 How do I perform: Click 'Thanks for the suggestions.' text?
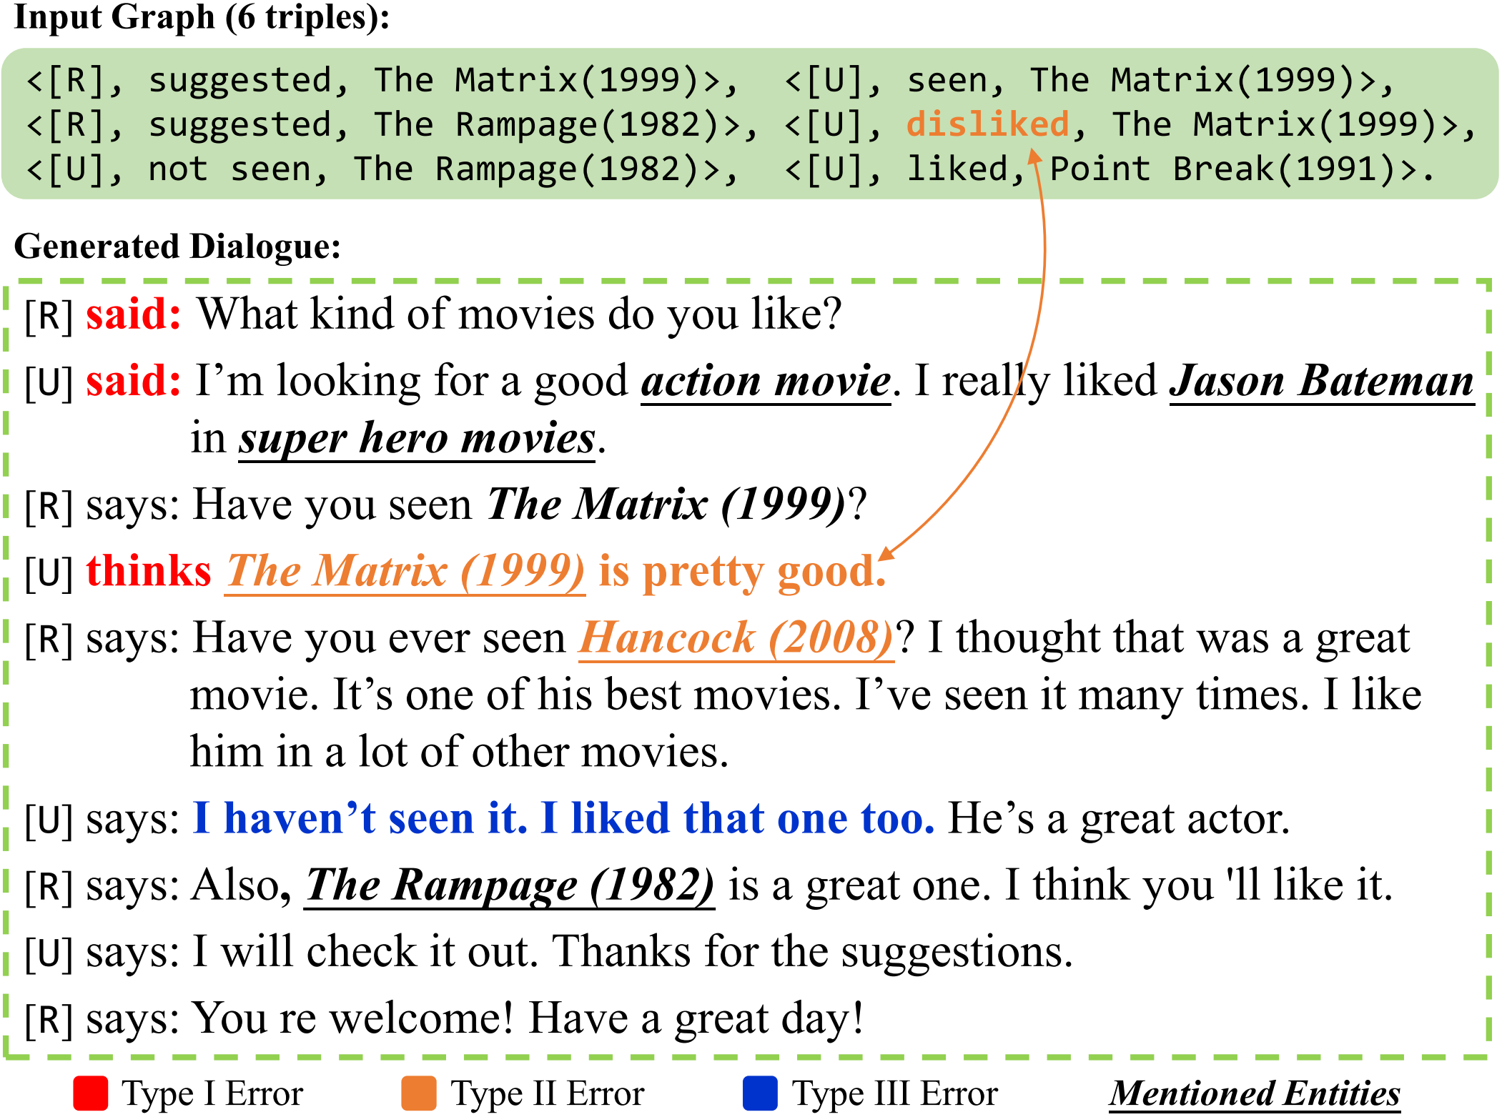813,953
